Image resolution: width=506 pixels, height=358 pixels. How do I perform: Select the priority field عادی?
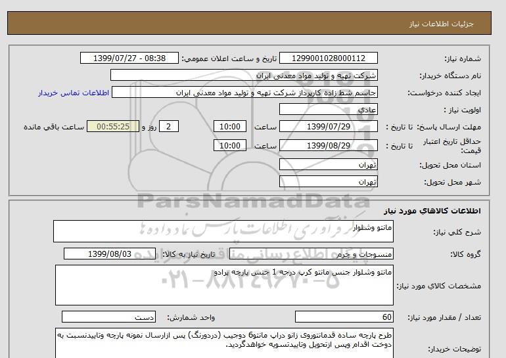point(328,109)
